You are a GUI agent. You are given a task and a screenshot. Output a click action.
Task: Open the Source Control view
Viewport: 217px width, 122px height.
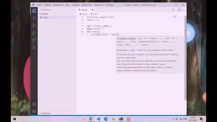click(x=34, y=25)
